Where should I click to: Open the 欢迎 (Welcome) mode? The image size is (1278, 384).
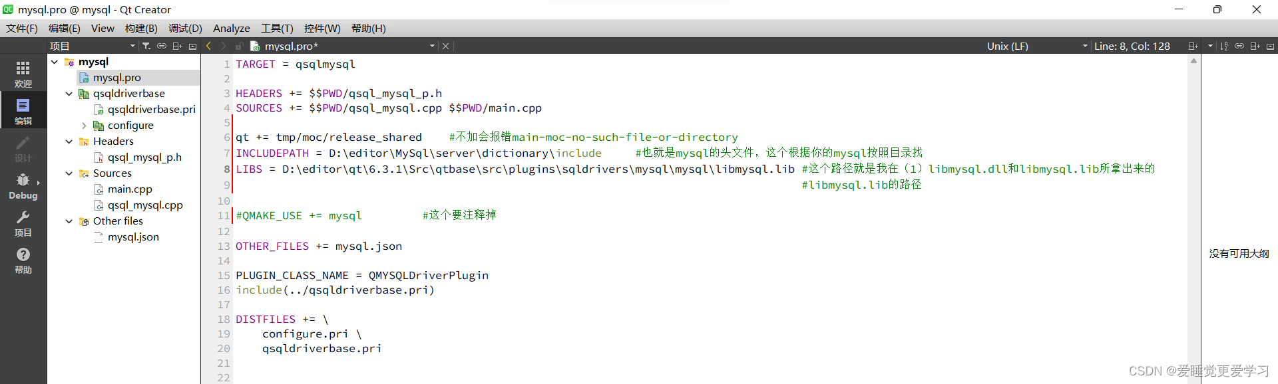(x=23, y=74)
